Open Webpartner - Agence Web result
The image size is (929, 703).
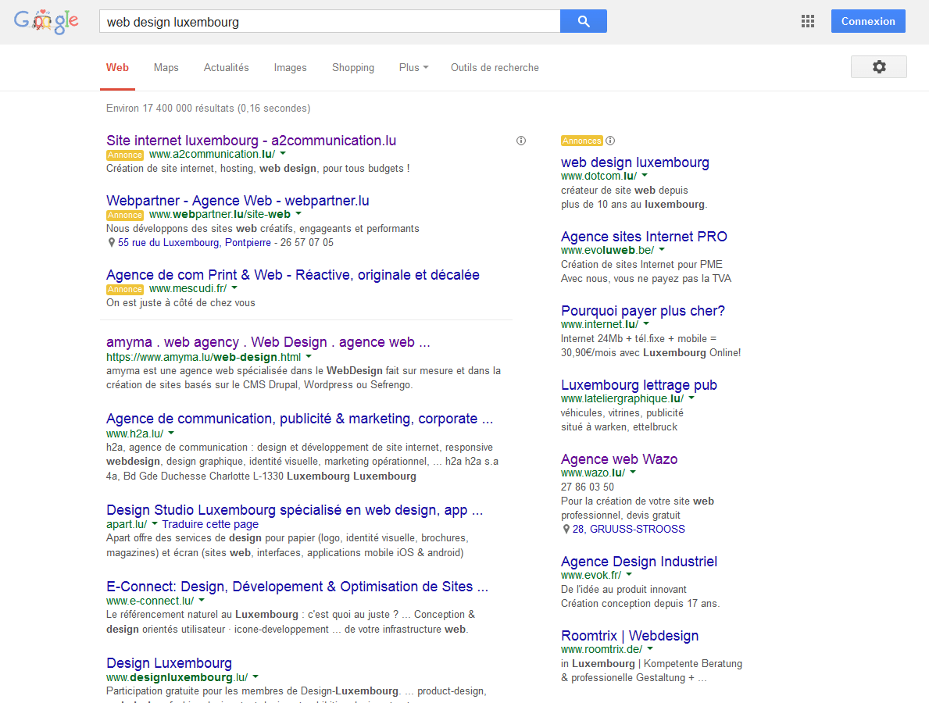(238, 201)
